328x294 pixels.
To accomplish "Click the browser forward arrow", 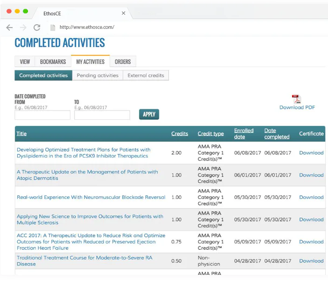I will point(23,27).
